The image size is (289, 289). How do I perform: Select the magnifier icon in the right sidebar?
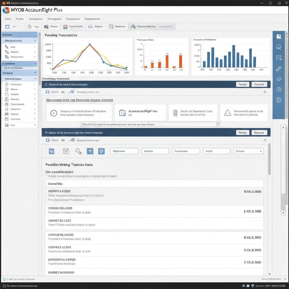[279, 68]
